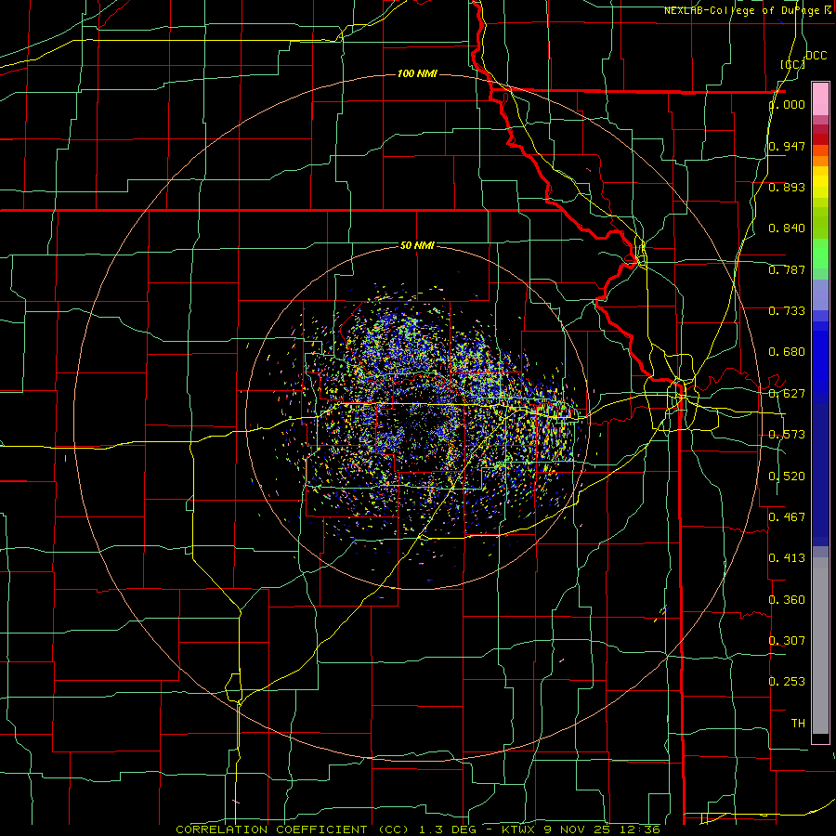The image size is (836, 836).
Task: Click the 0.680 color scale value
Action: click(787, 352)
